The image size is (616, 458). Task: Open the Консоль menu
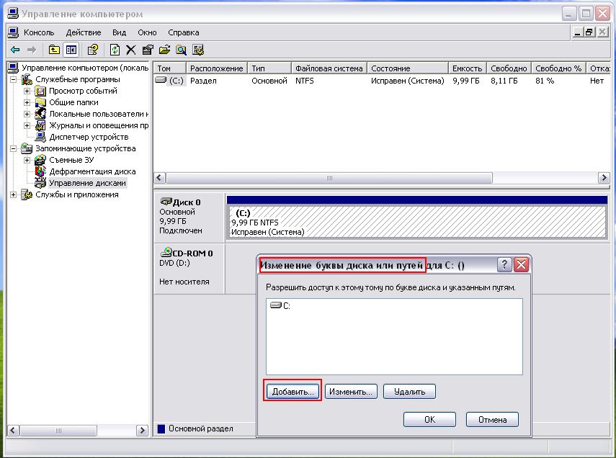(x=39, y=32)
